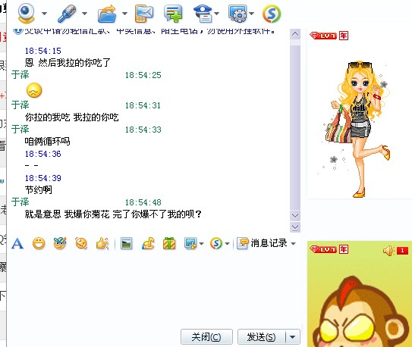Expand microphone voice chat options arrow
The height and width of the screenshot is (347, 412).
pyautogui.click(x=85, y=14)
